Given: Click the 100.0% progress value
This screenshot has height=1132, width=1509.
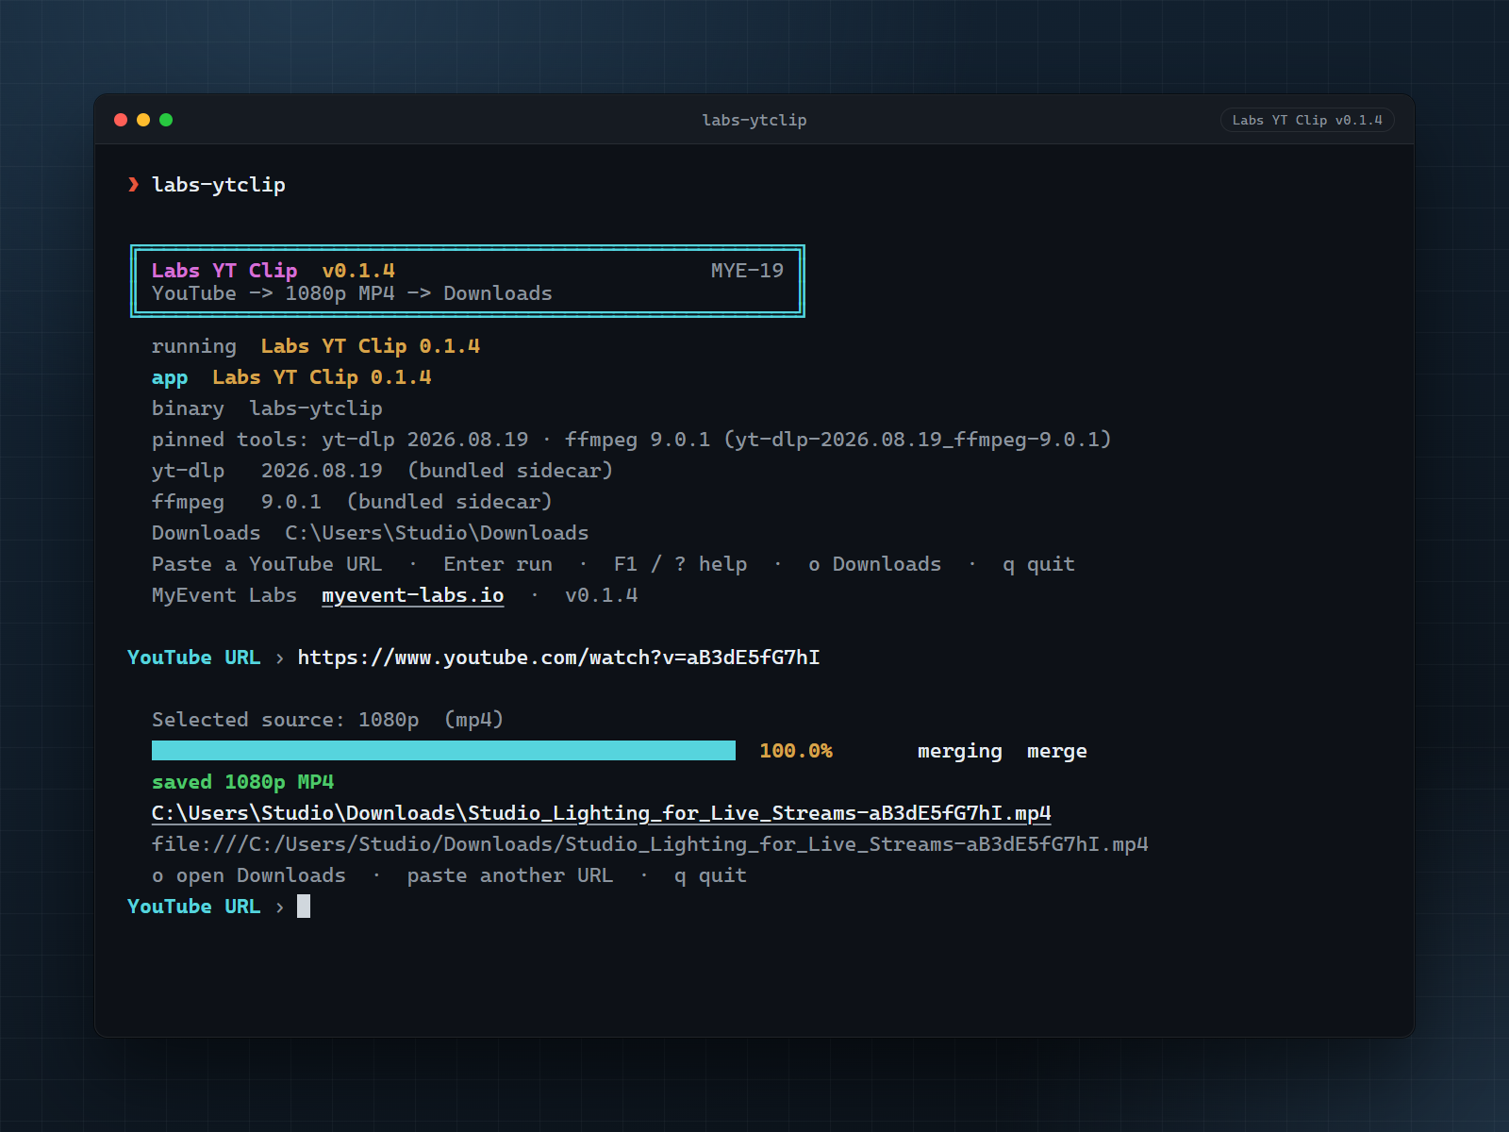Looking at the screenshot, I should tap(796, 751).
